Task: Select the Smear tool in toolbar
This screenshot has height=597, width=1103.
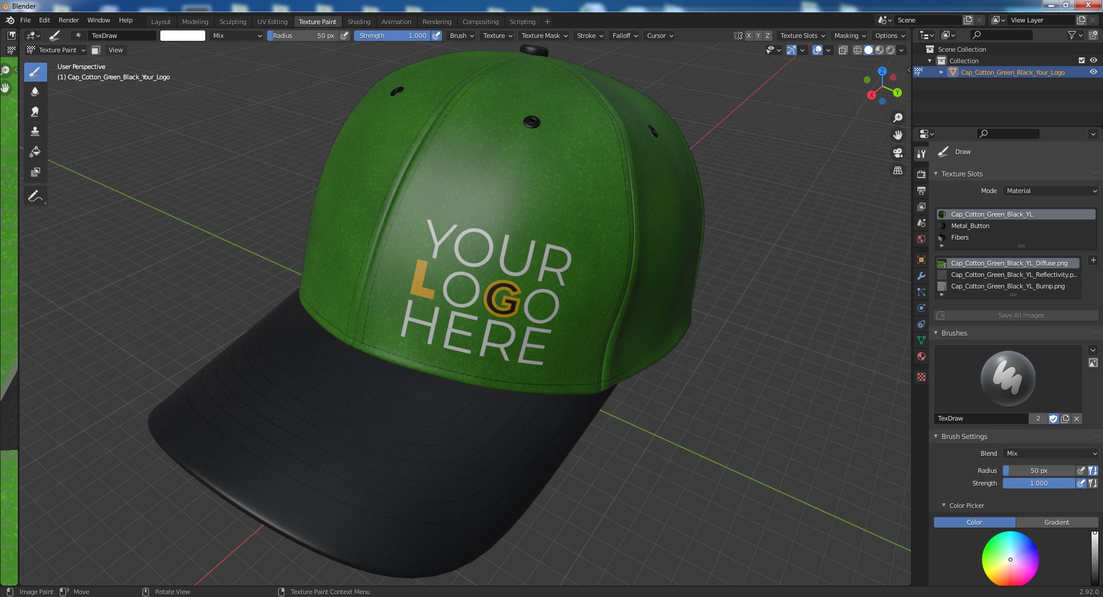Action: (x=35, y=112)
